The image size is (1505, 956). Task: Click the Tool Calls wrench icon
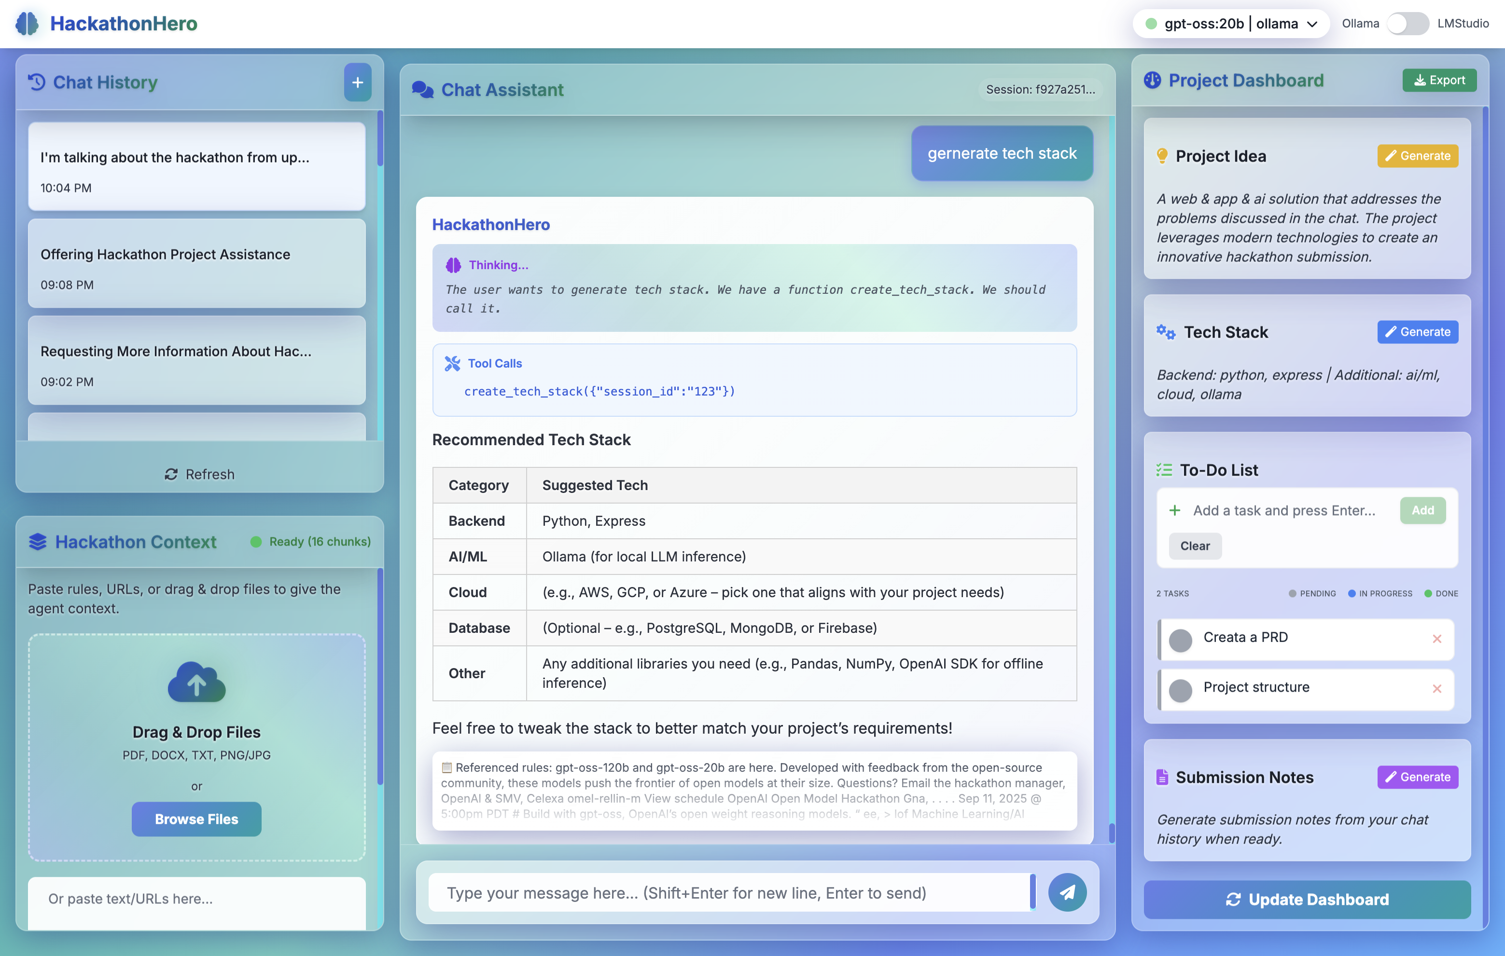452,363
